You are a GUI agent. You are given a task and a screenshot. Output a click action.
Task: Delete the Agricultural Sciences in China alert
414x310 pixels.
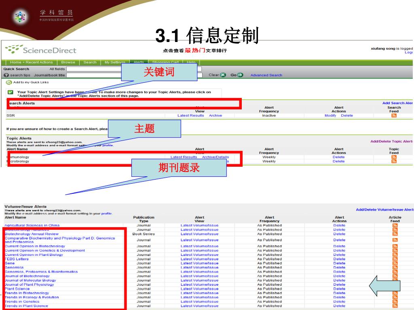tap(339, 225)
